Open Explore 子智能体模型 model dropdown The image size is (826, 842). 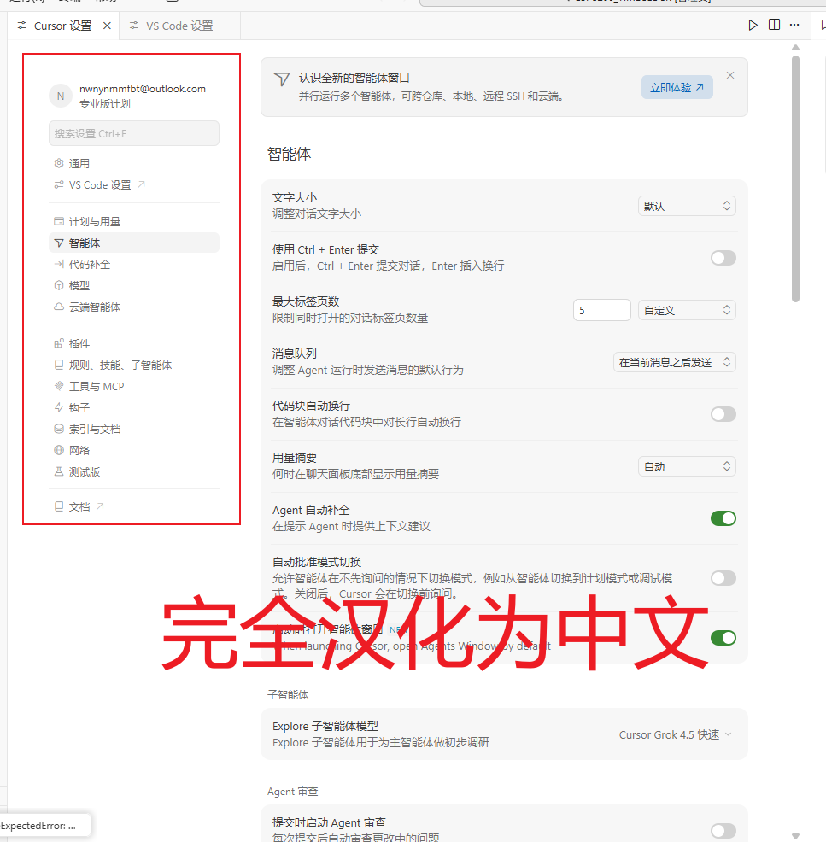pos(675,734)
